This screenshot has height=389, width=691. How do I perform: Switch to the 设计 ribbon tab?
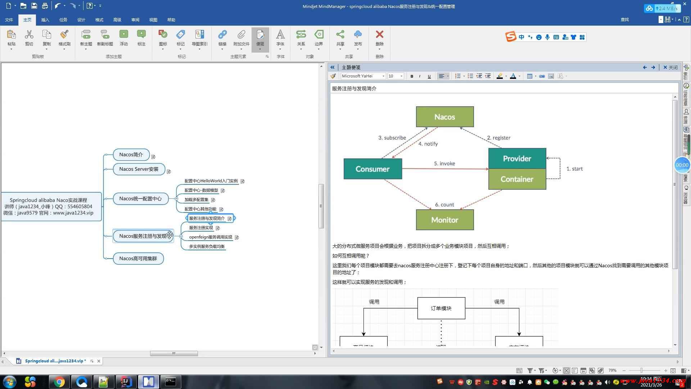(81, 20)
